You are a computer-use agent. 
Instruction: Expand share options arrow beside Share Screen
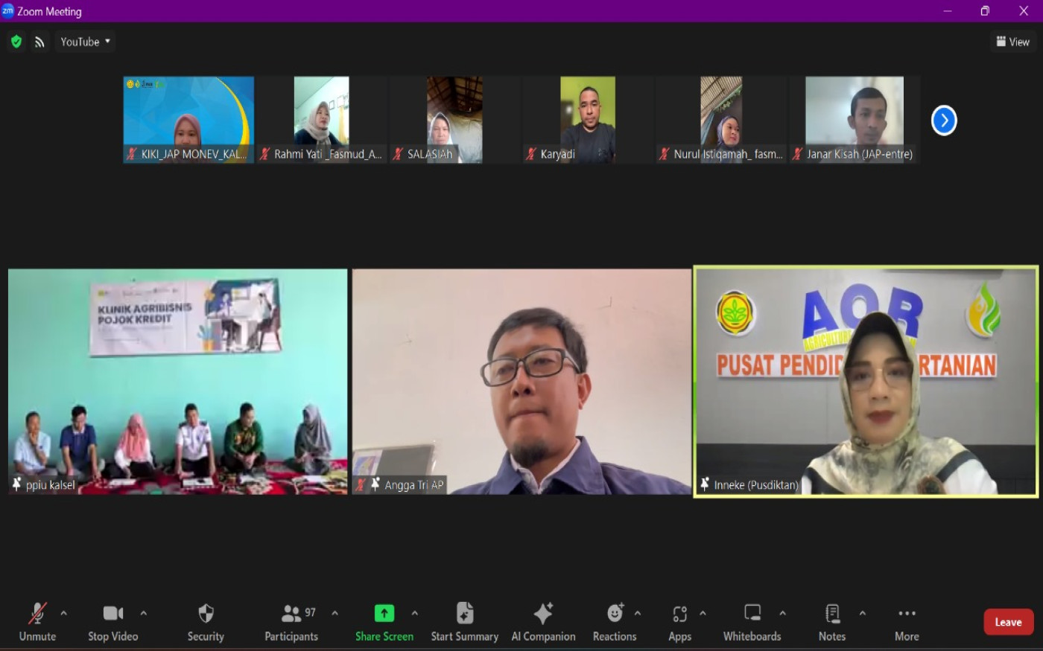(x=415, y=614)
